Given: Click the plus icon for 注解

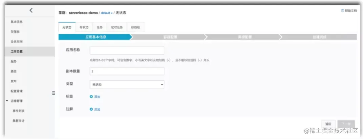Looking at the screenshot, I should [x=91, y=109].
